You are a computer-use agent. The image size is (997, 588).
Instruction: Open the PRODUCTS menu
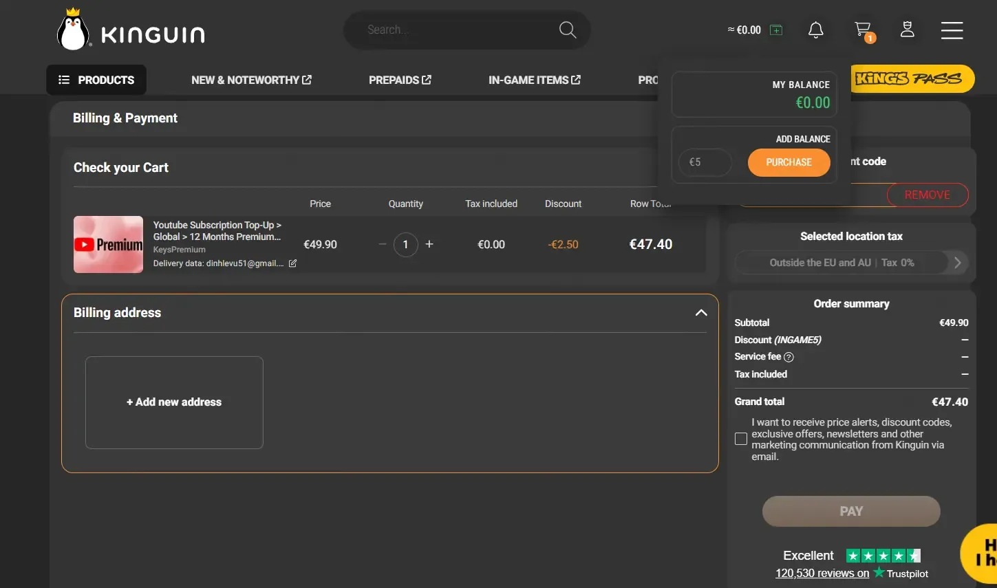(96, 80)
